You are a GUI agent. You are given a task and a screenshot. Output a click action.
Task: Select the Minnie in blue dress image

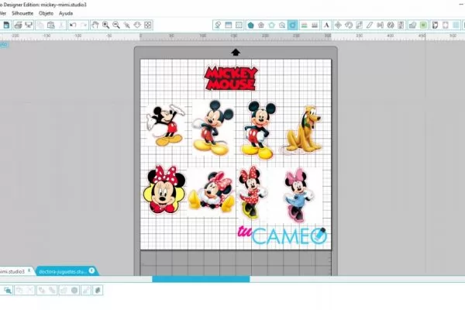[x=298, y=195]
